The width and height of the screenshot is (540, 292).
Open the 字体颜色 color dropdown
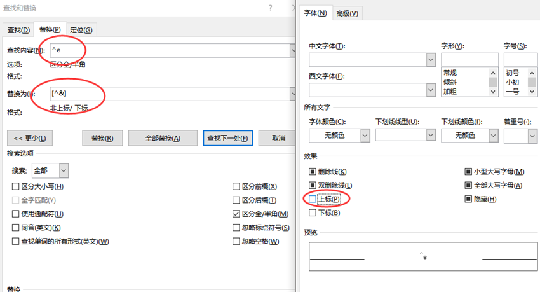[x=365, y=136]
